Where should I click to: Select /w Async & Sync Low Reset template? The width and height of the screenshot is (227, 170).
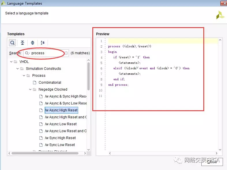click(66, 103)
